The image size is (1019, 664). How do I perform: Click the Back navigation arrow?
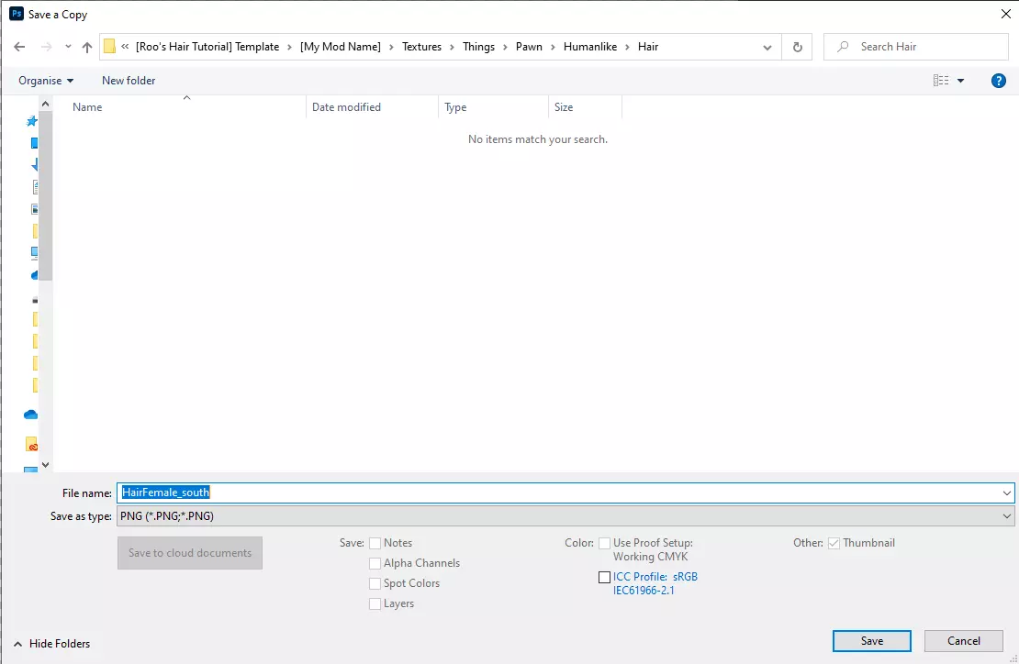(x=19, y=47)
